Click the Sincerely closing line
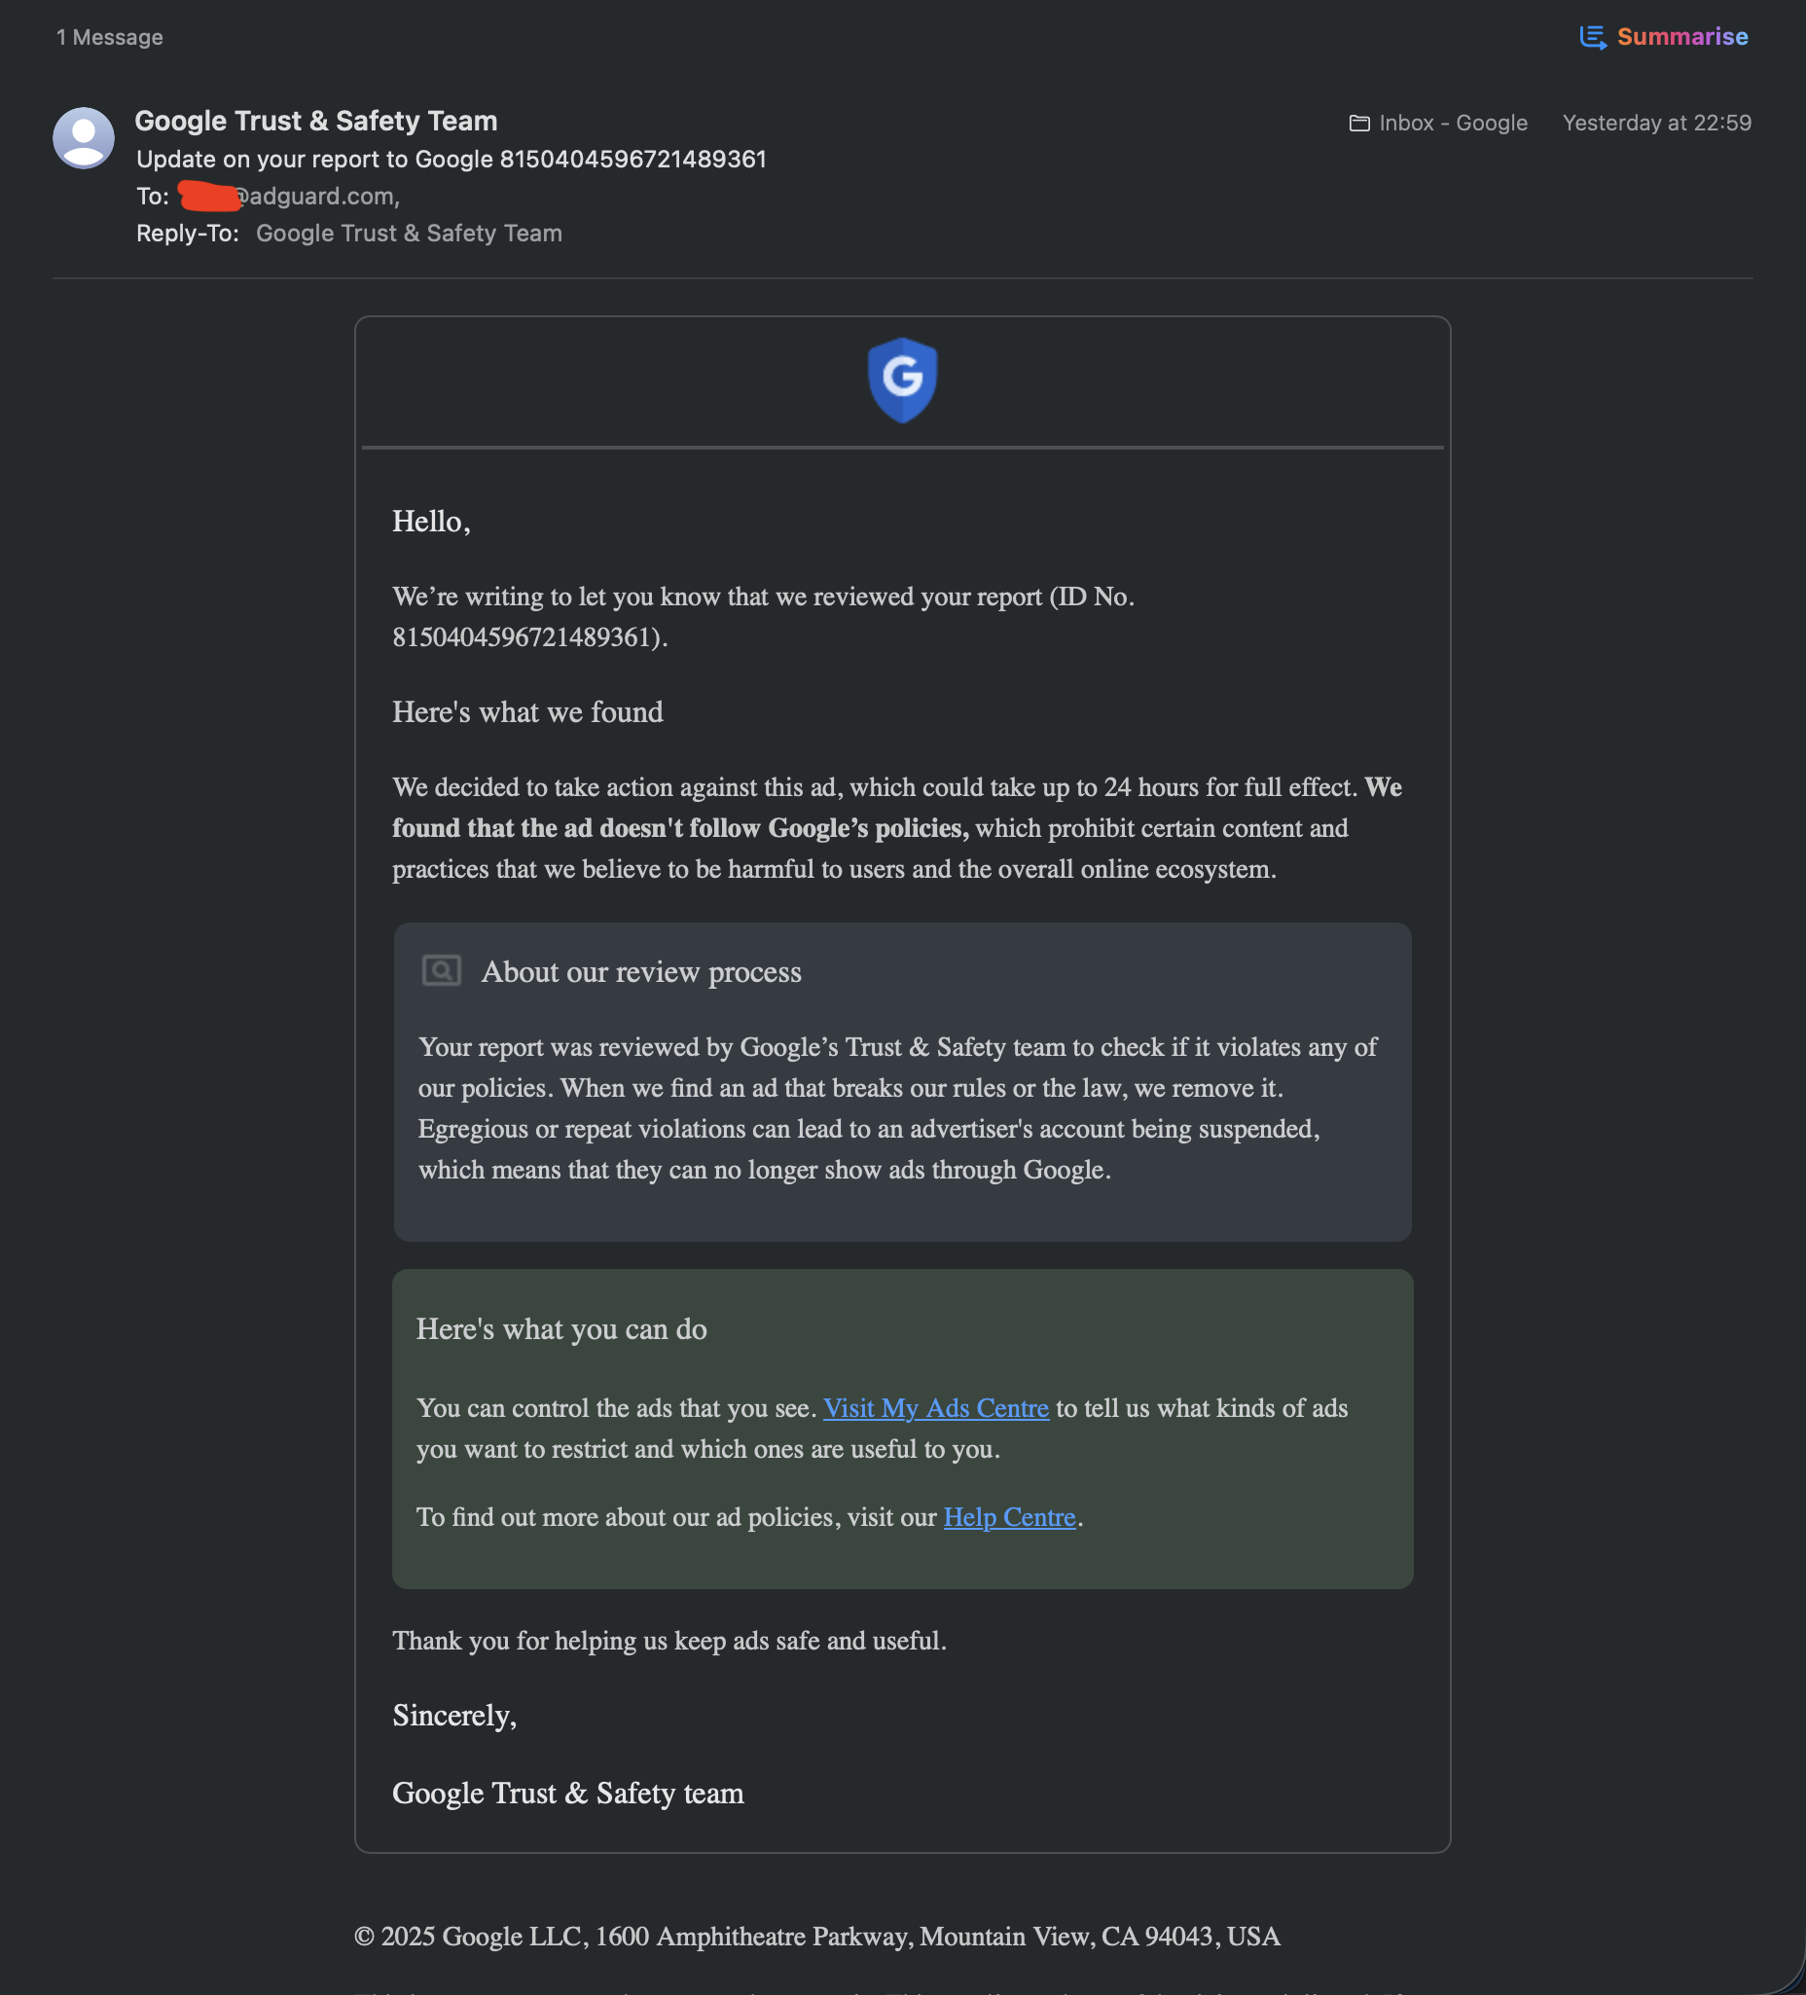The image size is (1806, 1995). (454, 1716)
